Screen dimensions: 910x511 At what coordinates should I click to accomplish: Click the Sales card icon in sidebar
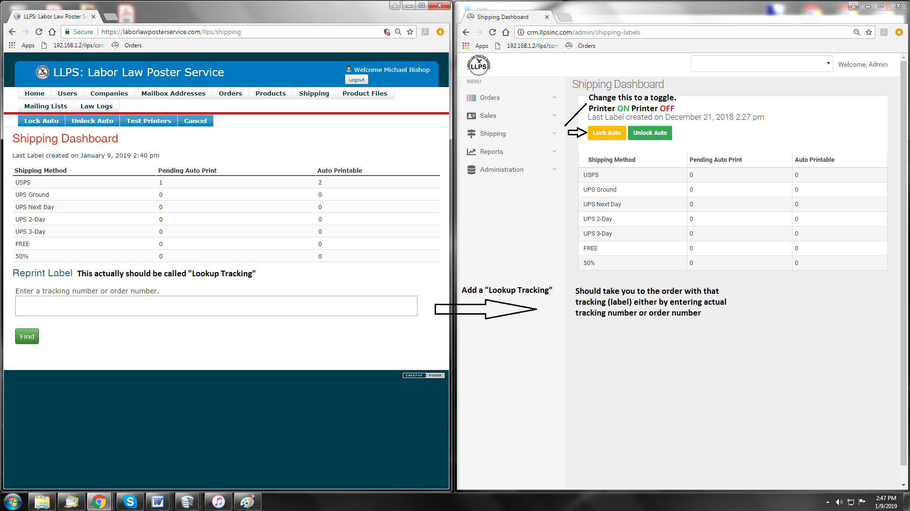coord(471,116)
